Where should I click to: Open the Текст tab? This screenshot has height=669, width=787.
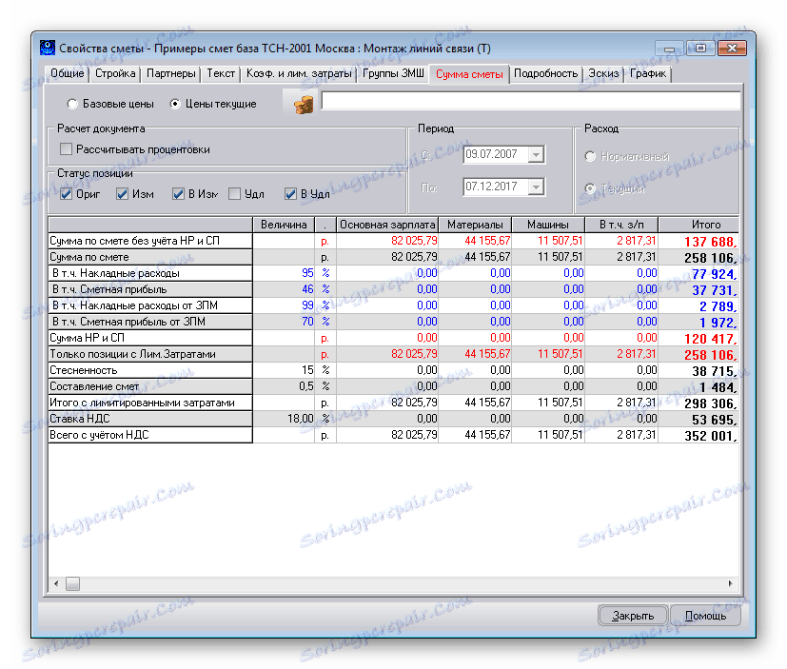(x=221, y=74)
